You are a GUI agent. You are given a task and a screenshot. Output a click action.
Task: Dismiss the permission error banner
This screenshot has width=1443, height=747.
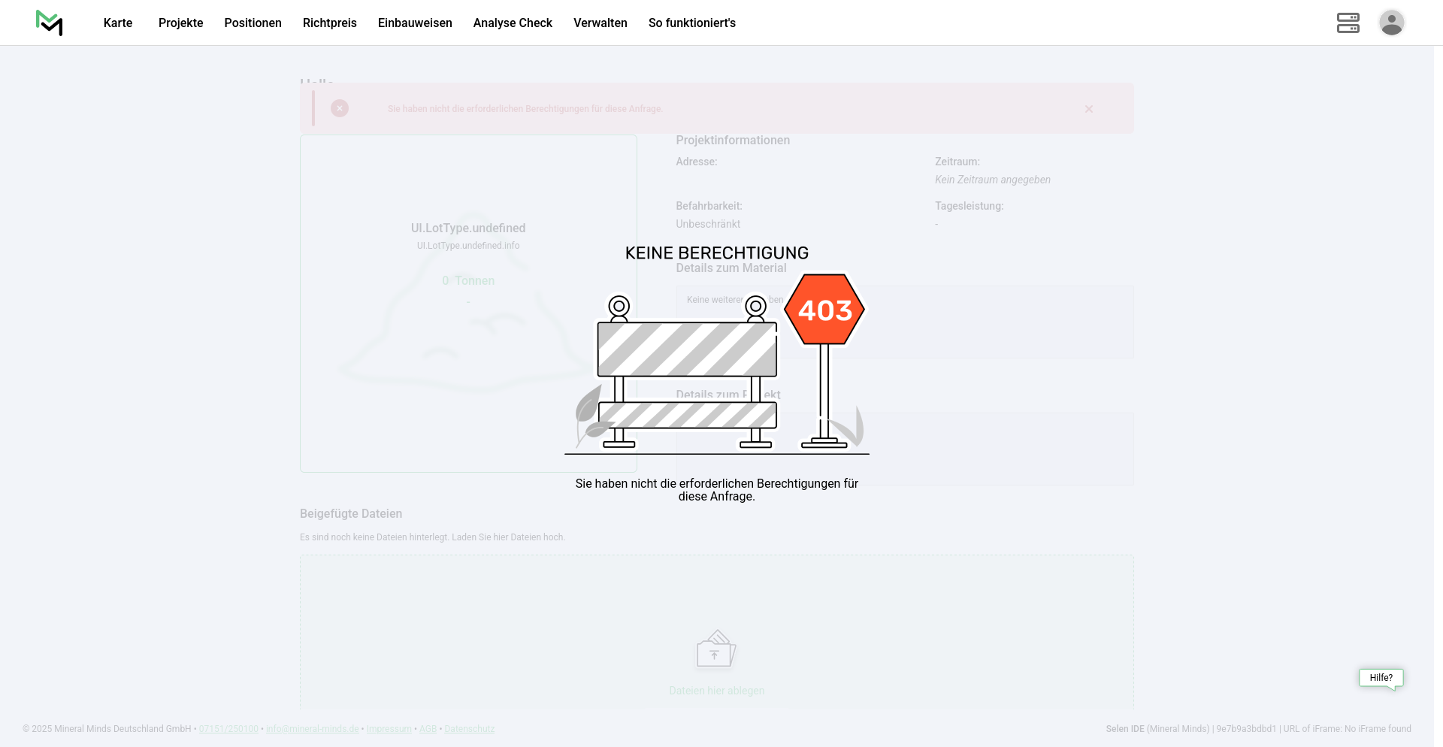[x=1088, y=109]
